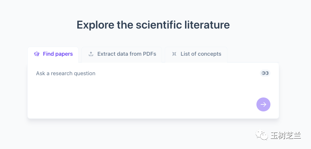311x149 pixels.
Task: Click the List of concepts label text
Action: click(x=201, y=54)
